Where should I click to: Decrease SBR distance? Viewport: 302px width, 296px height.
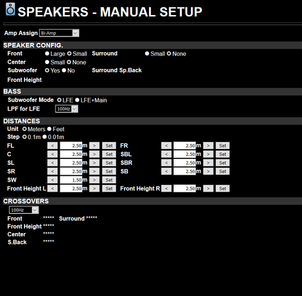point(166,163)
